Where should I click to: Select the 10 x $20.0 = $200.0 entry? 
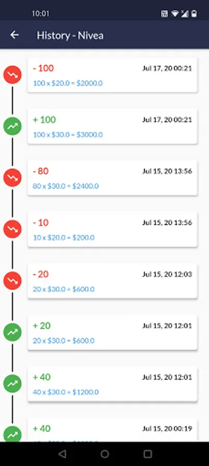click(112, 229)
